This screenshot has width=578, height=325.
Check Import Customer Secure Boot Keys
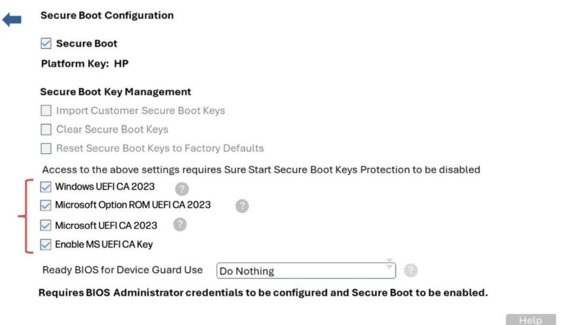coord(46,111)
